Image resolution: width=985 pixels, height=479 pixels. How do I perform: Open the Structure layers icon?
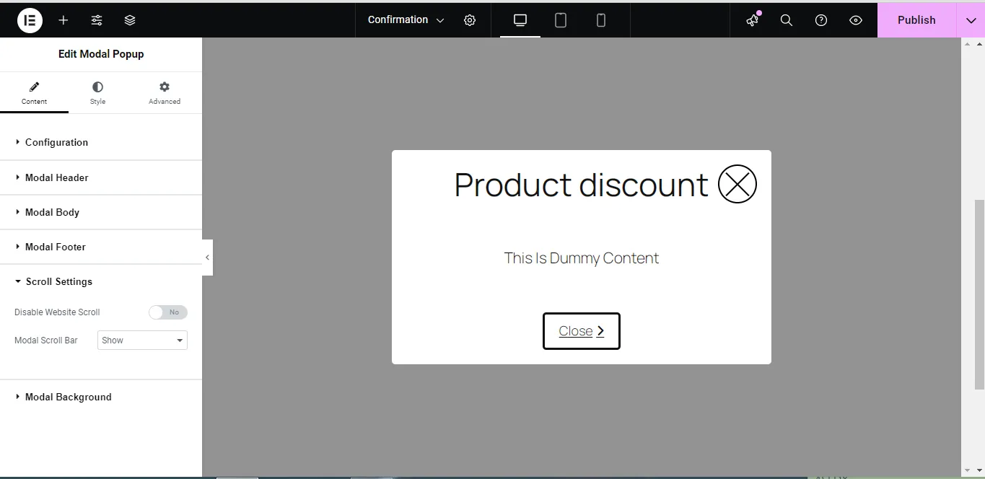pos(130,20)
